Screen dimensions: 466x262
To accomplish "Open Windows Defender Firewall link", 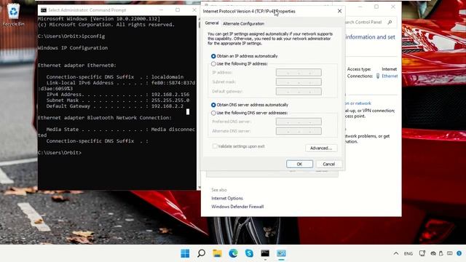I will (x=237, y=207).
